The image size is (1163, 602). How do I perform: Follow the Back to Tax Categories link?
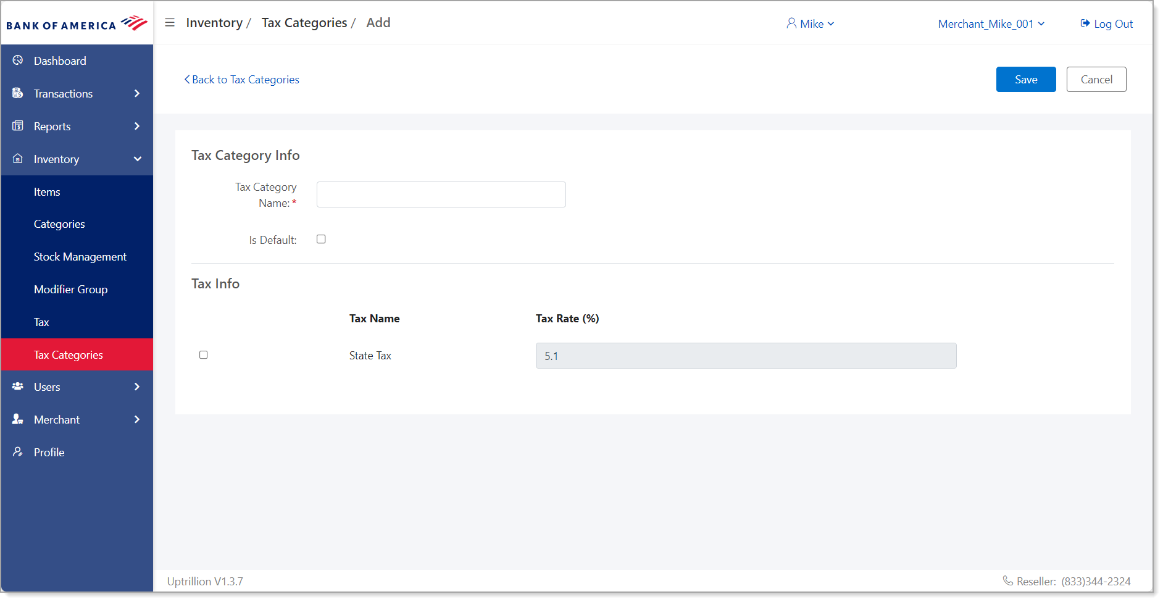tap(242, 80)
